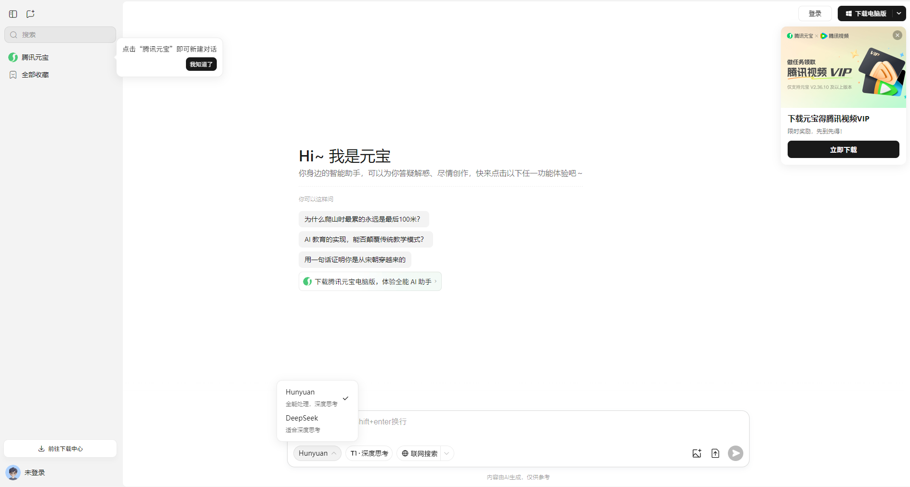910x487 pixels.
Task: Toggle T1·深度思考 deep thinking mode
Action: tap(369, 453)
